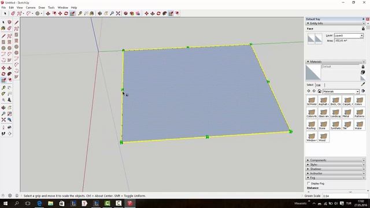Click the current Default material preview swatch

(313, 72)
